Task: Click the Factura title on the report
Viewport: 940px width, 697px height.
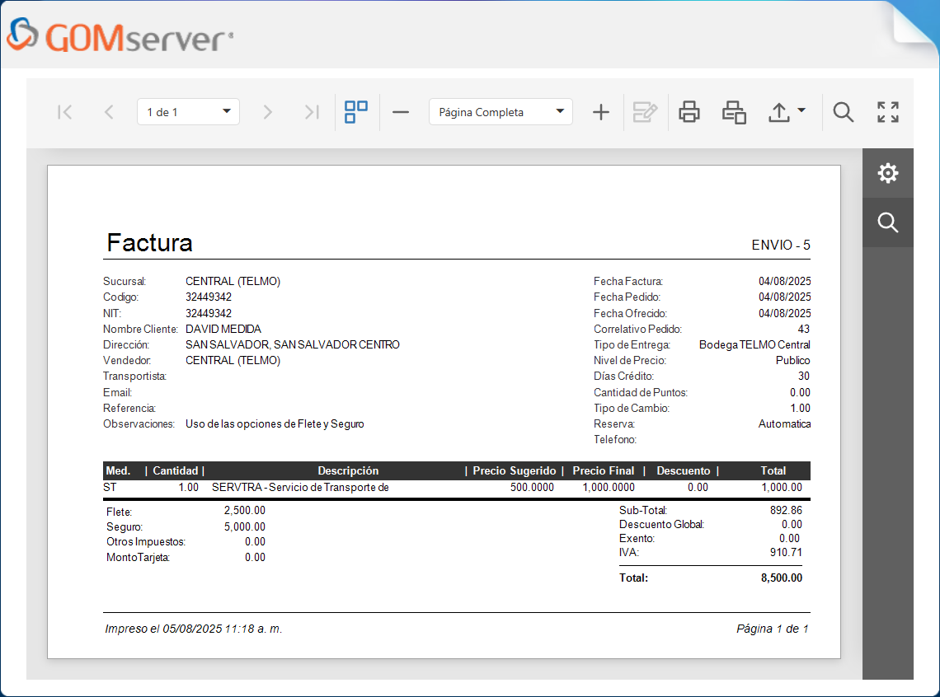Action: coord(149,243)
